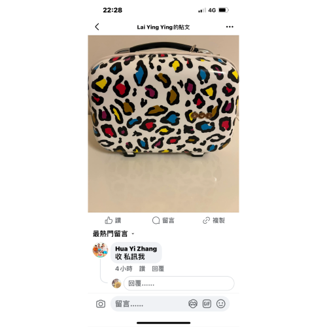The width and height of the screenshot is (327, 327).
Task: Open the leopard print case photo
Action: (x=163, y=124)
